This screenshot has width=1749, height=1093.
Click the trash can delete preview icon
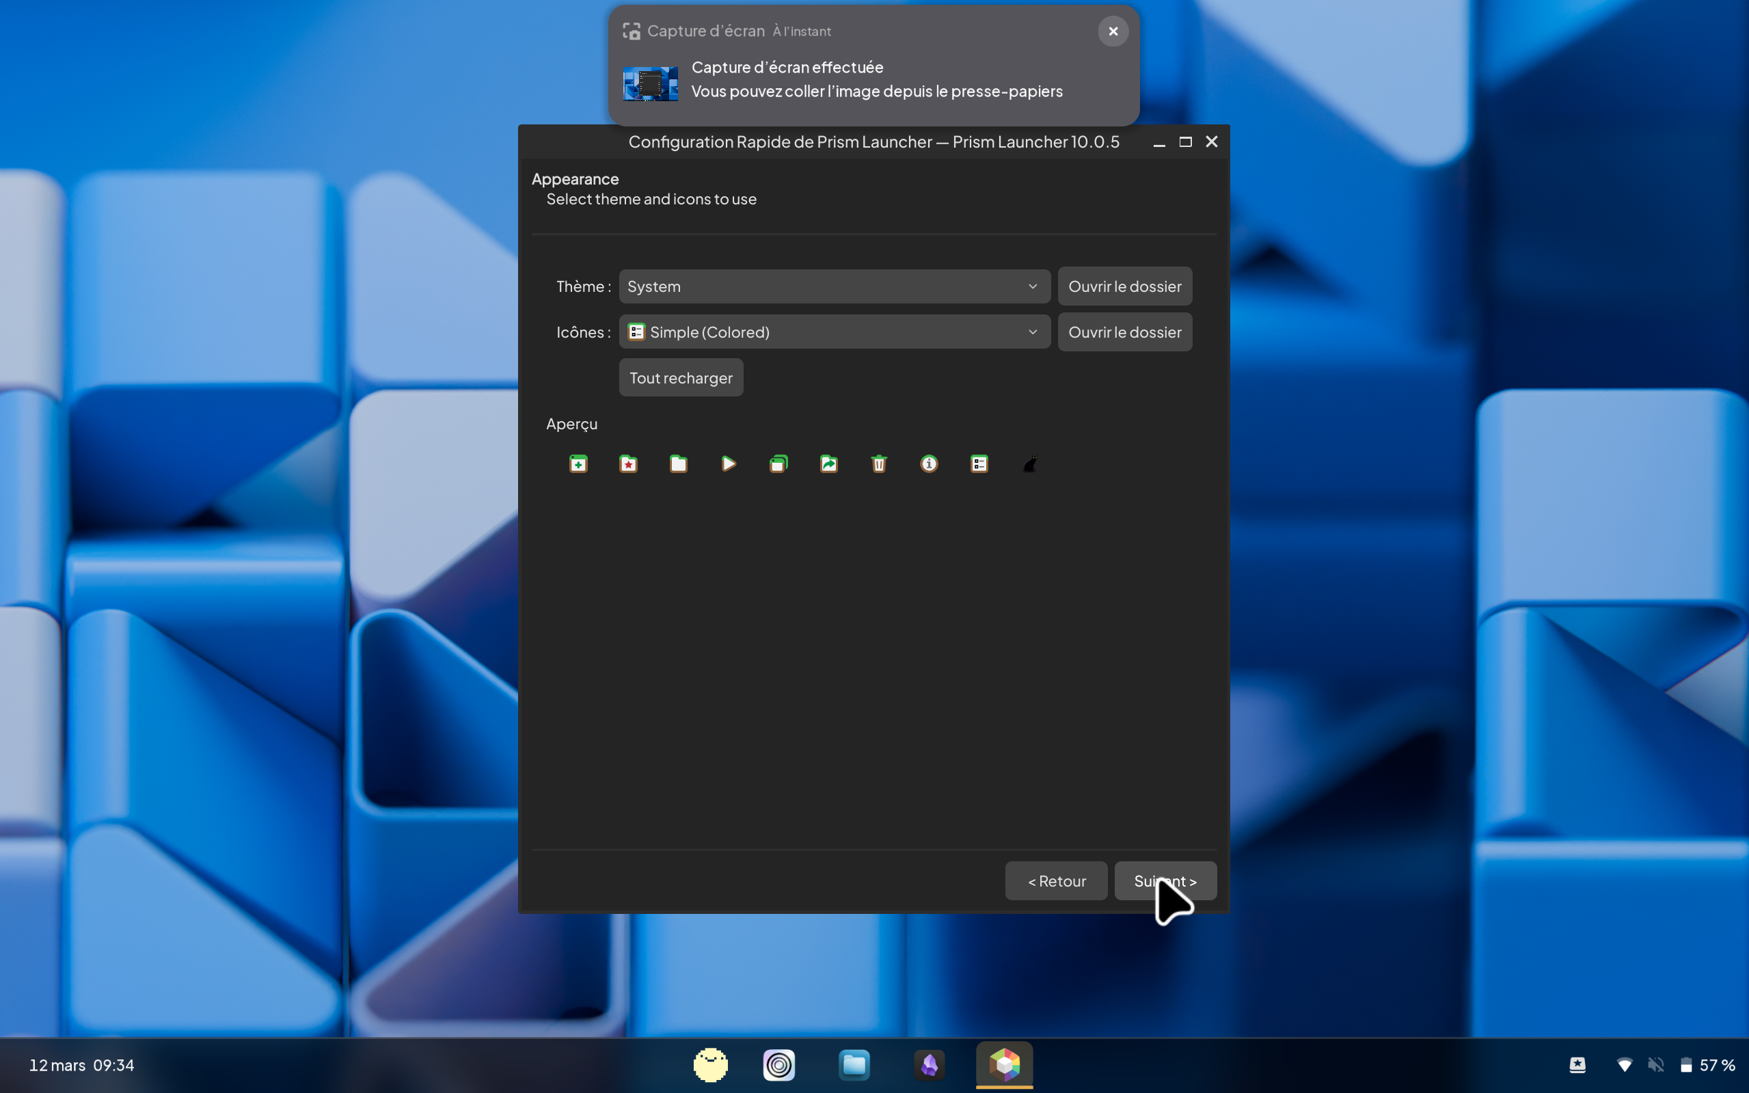(x=879, y=464)
